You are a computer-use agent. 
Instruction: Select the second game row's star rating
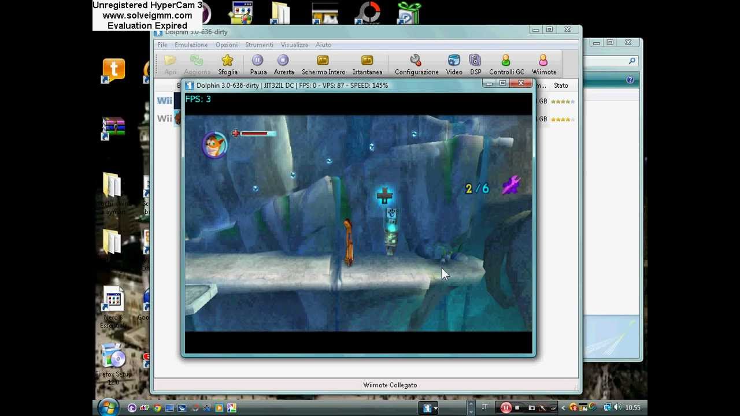tap(563, 120)
